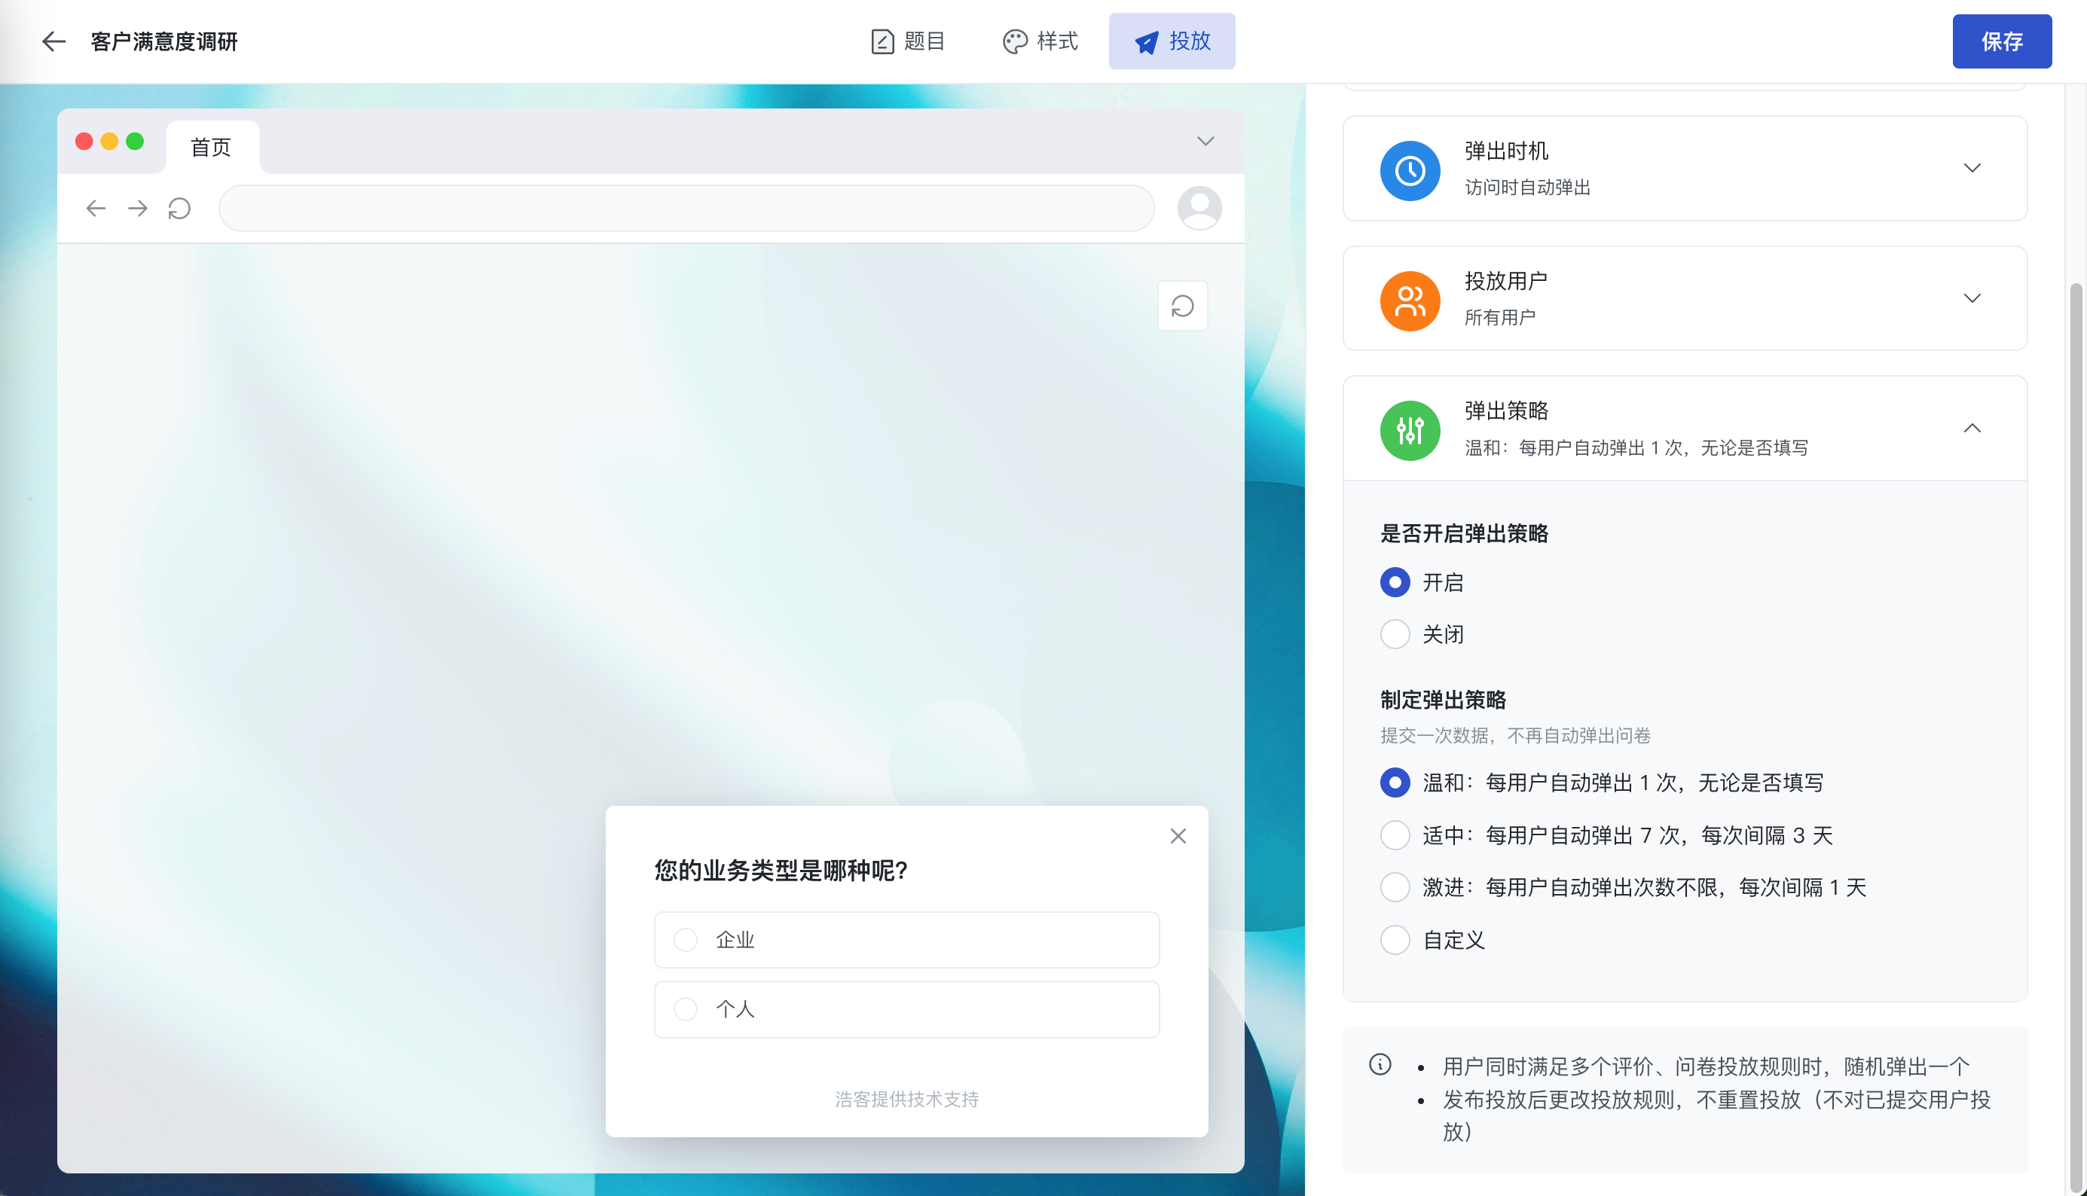
Task: Click the yellow window dot in preview
Action: tap(109, 142)
